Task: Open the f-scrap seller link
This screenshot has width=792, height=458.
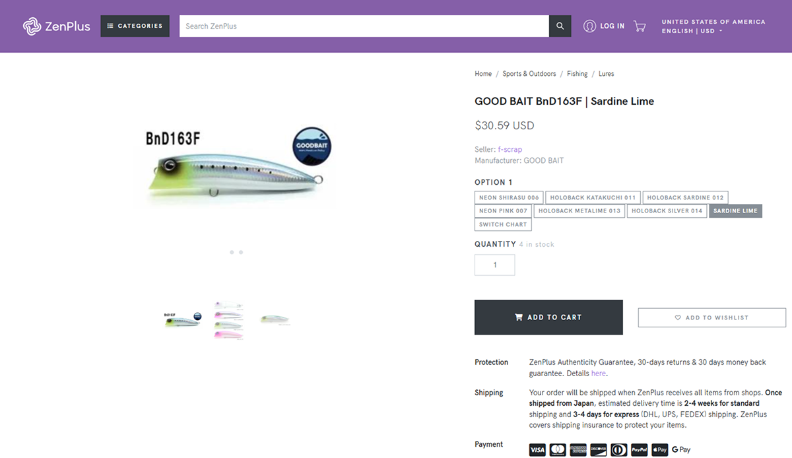Action: [x=510, y=150]
